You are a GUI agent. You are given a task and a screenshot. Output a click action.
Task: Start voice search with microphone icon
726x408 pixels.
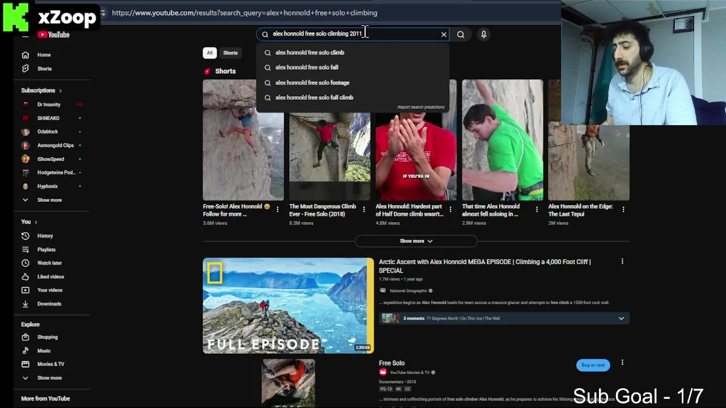[484, 35]
